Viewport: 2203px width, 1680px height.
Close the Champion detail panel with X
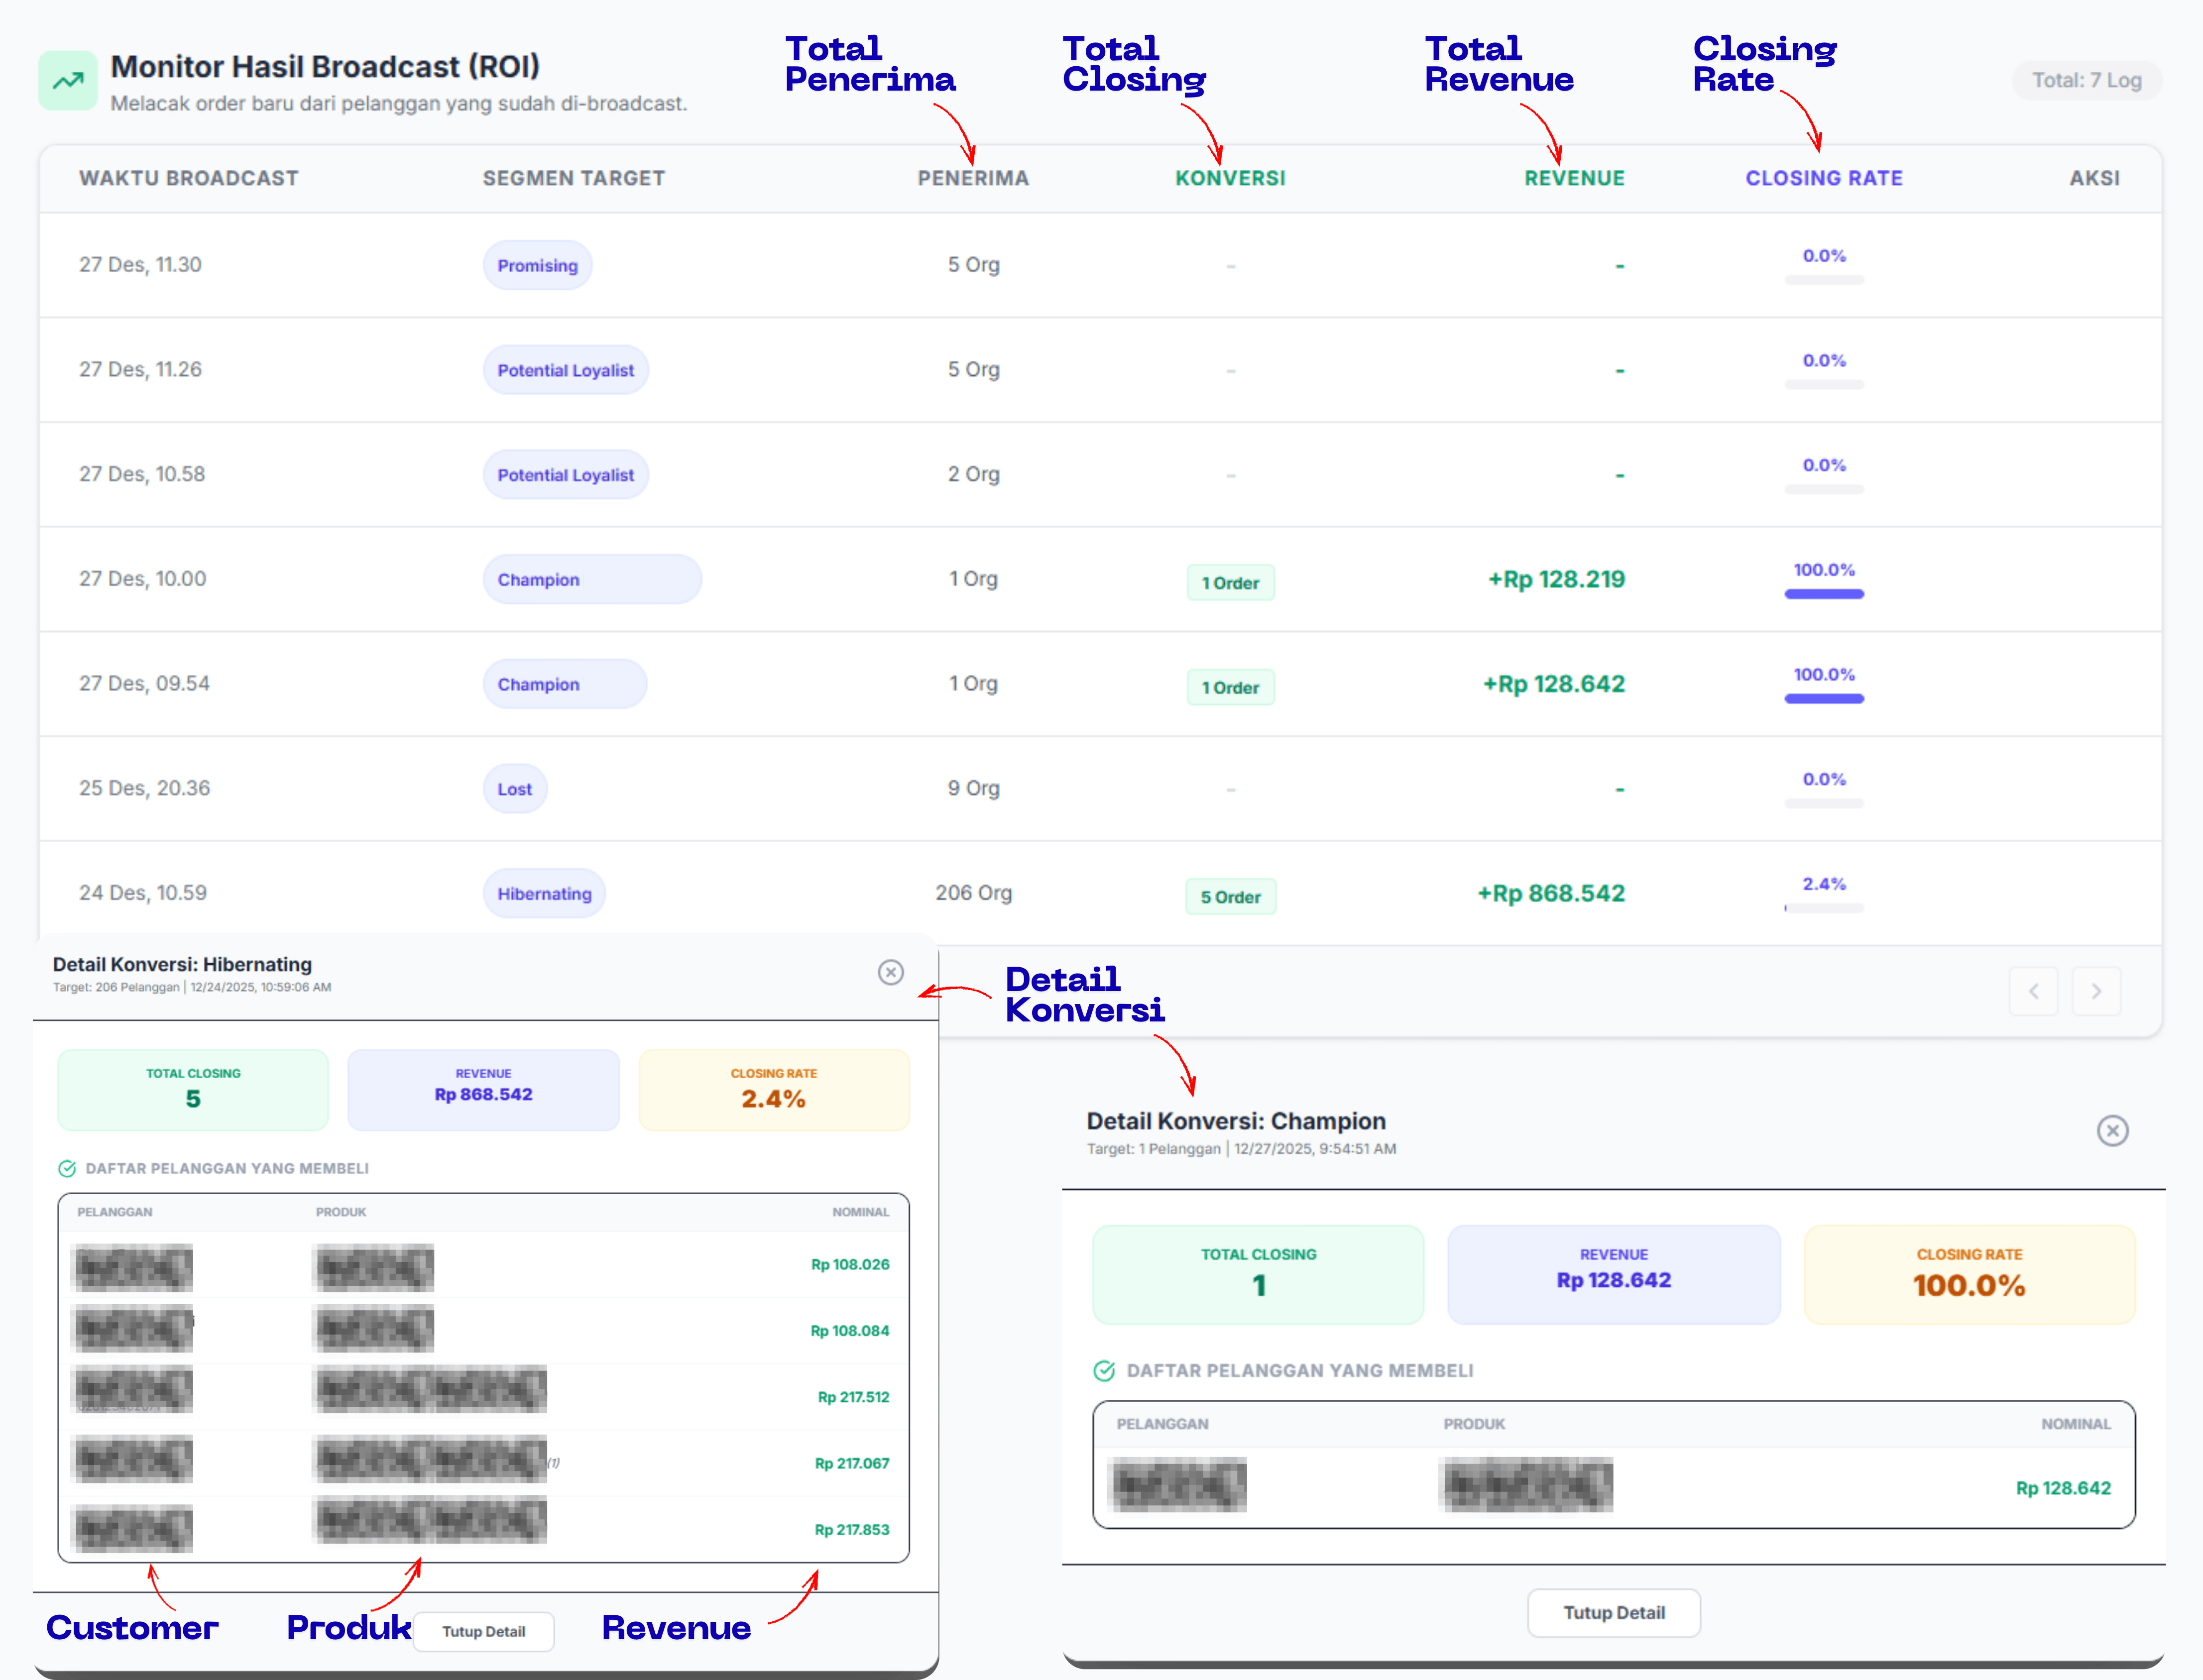(x=2113, y=1131)
